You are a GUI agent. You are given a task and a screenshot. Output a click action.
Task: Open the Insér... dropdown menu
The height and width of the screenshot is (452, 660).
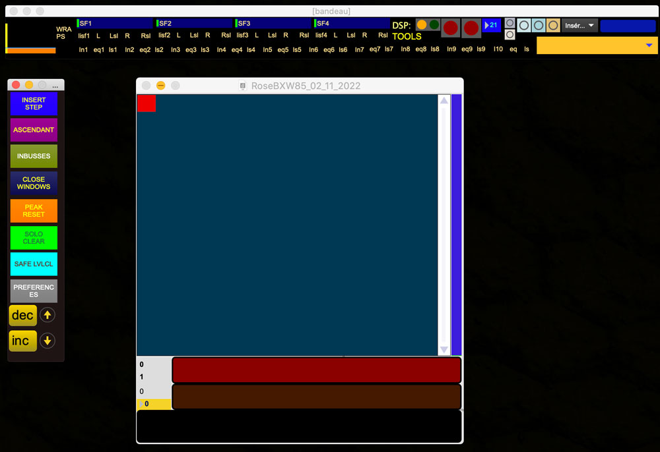[580, 25]
